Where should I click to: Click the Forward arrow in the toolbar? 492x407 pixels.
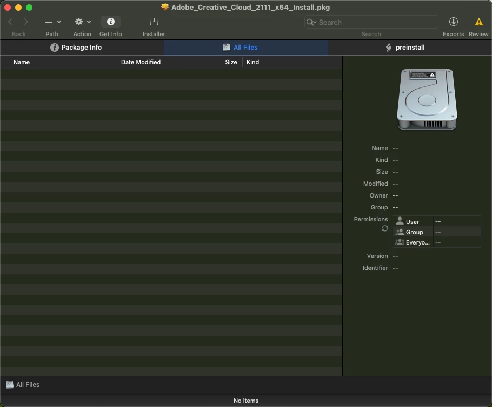pos(26,22)
